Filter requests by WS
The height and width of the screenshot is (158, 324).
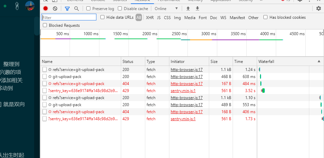click(x=223, y=17)
